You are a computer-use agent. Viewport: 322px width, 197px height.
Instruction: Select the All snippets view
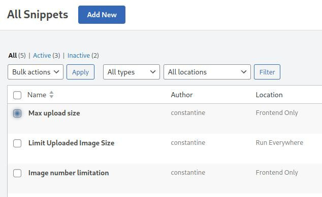tap(13, 56)
